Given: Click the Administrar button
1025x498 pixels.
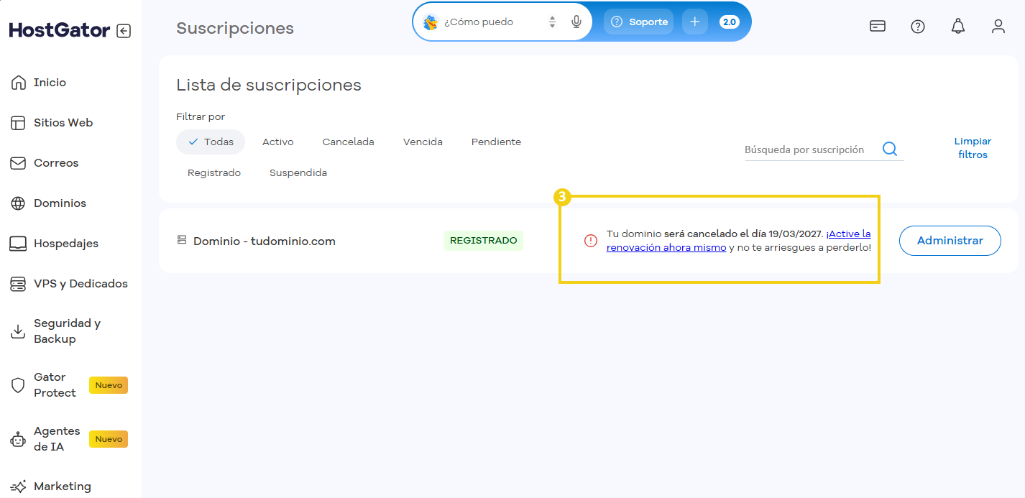Looking at the screenshot, I should (x=950, y=241).
